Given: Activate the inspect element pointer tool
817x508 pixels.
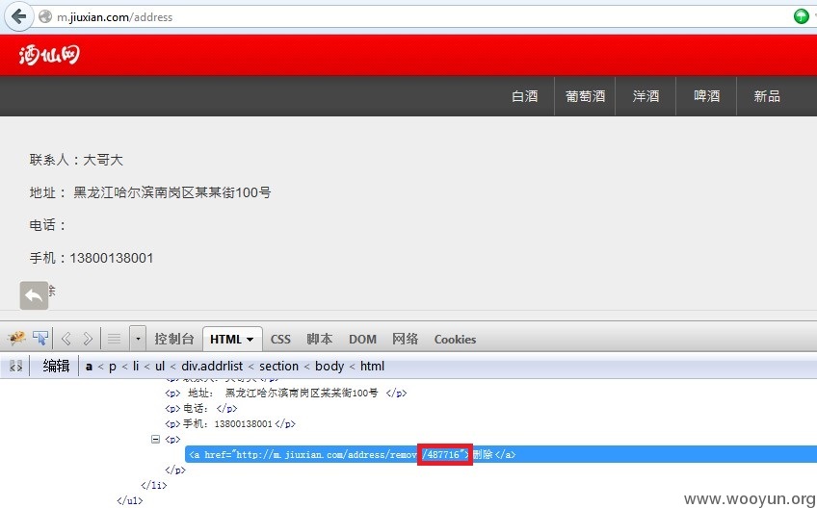Looking at the screenshot, I should 40,339.
